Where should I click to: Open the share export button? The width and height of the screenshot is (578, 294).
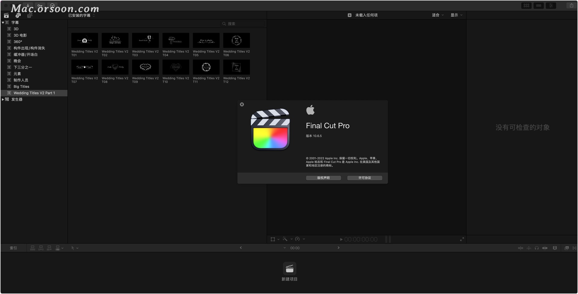[571, 5]
